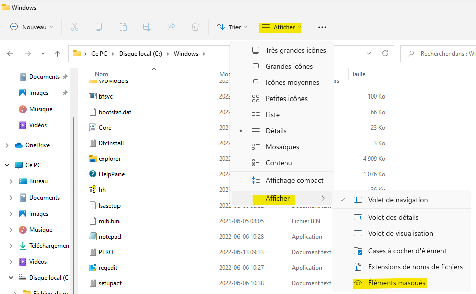Select the regedit file in list
Viewport: 476px width, 294px height.
[x=108, y=268]
